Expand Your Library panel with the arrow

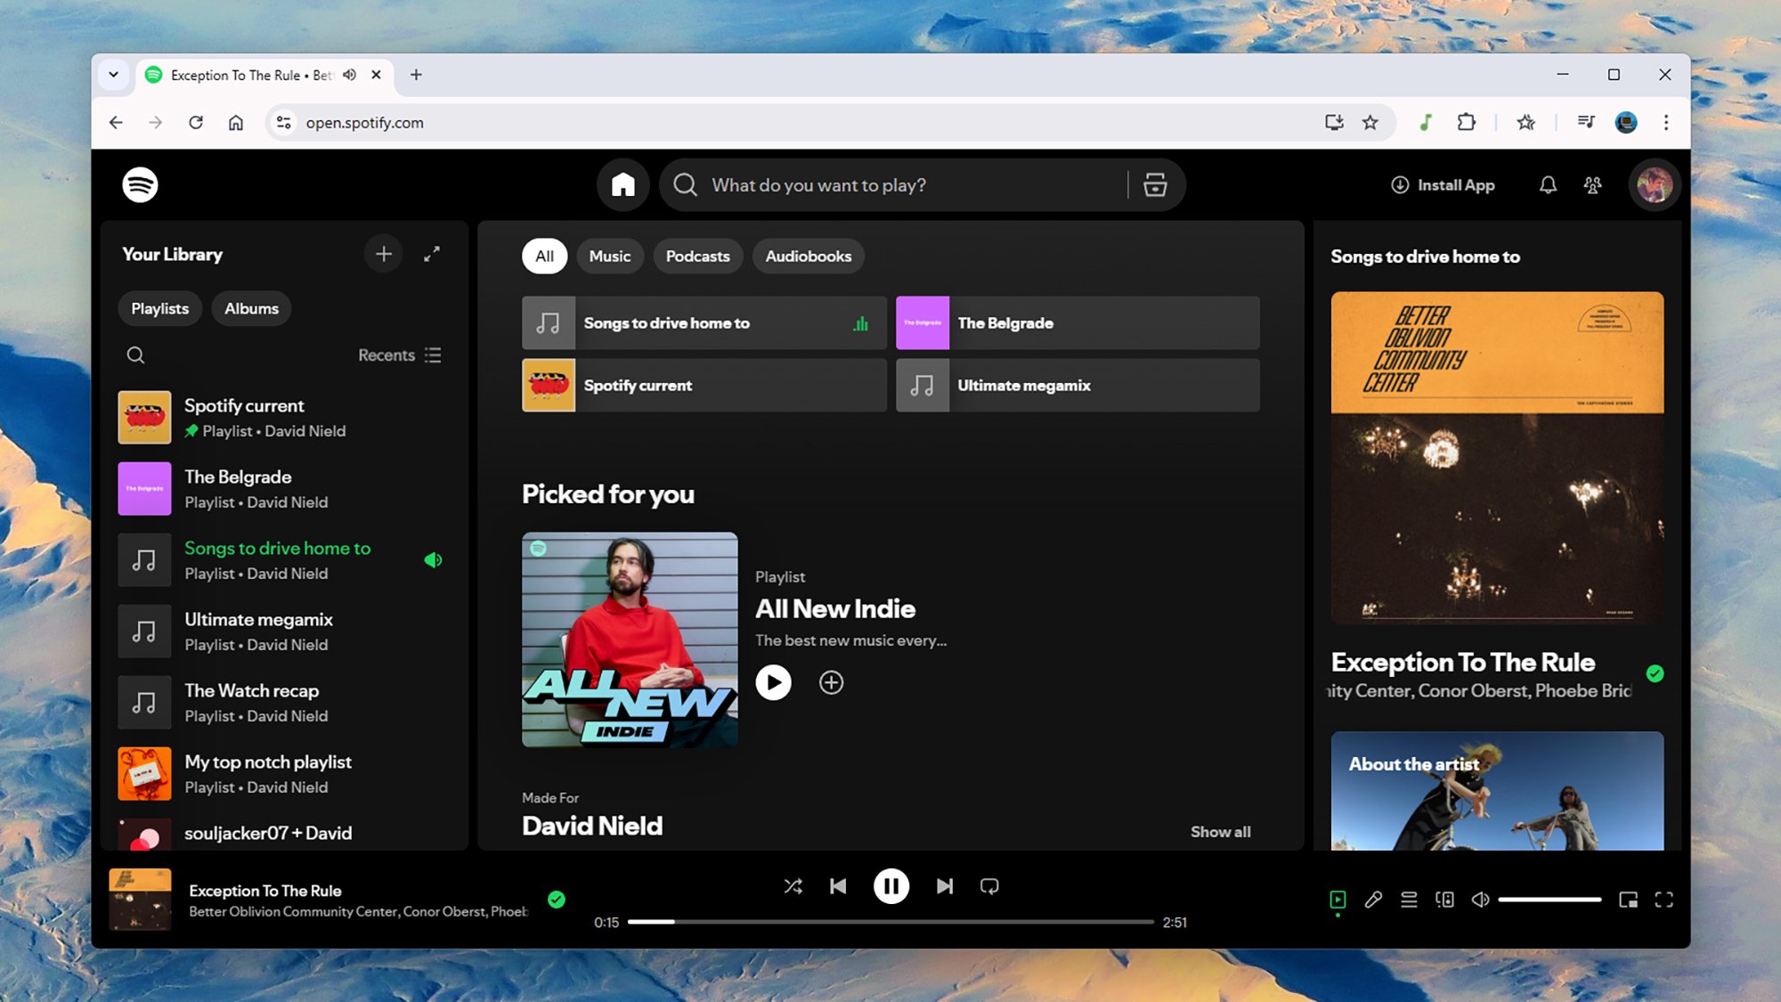click(x=432, y=254)
